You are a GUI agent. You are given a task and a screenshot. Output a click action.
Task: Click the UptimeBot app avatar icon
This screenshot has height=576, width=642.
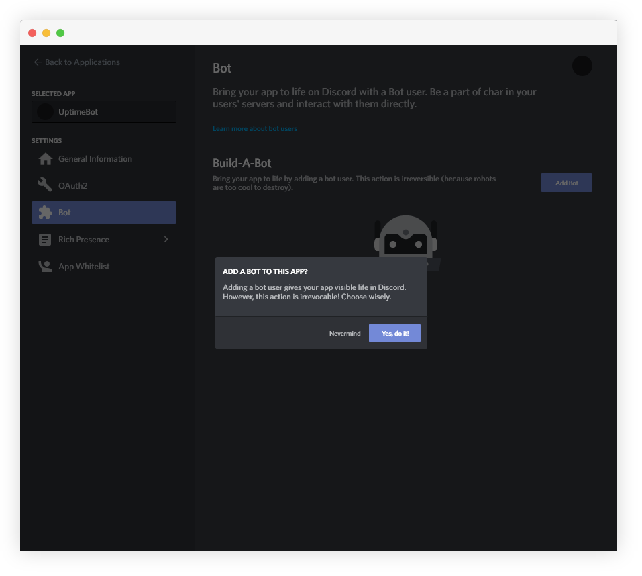point(46,112)
